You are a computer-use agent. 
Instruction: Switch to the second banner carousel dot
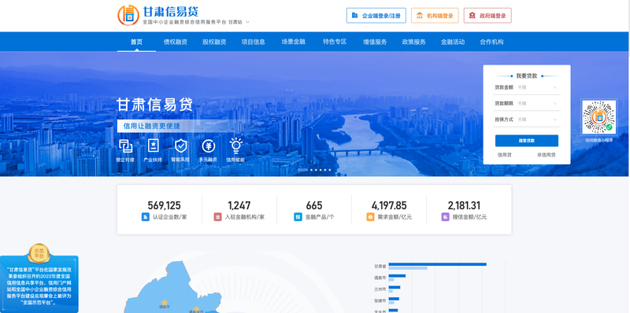click(x=311, y=170)
